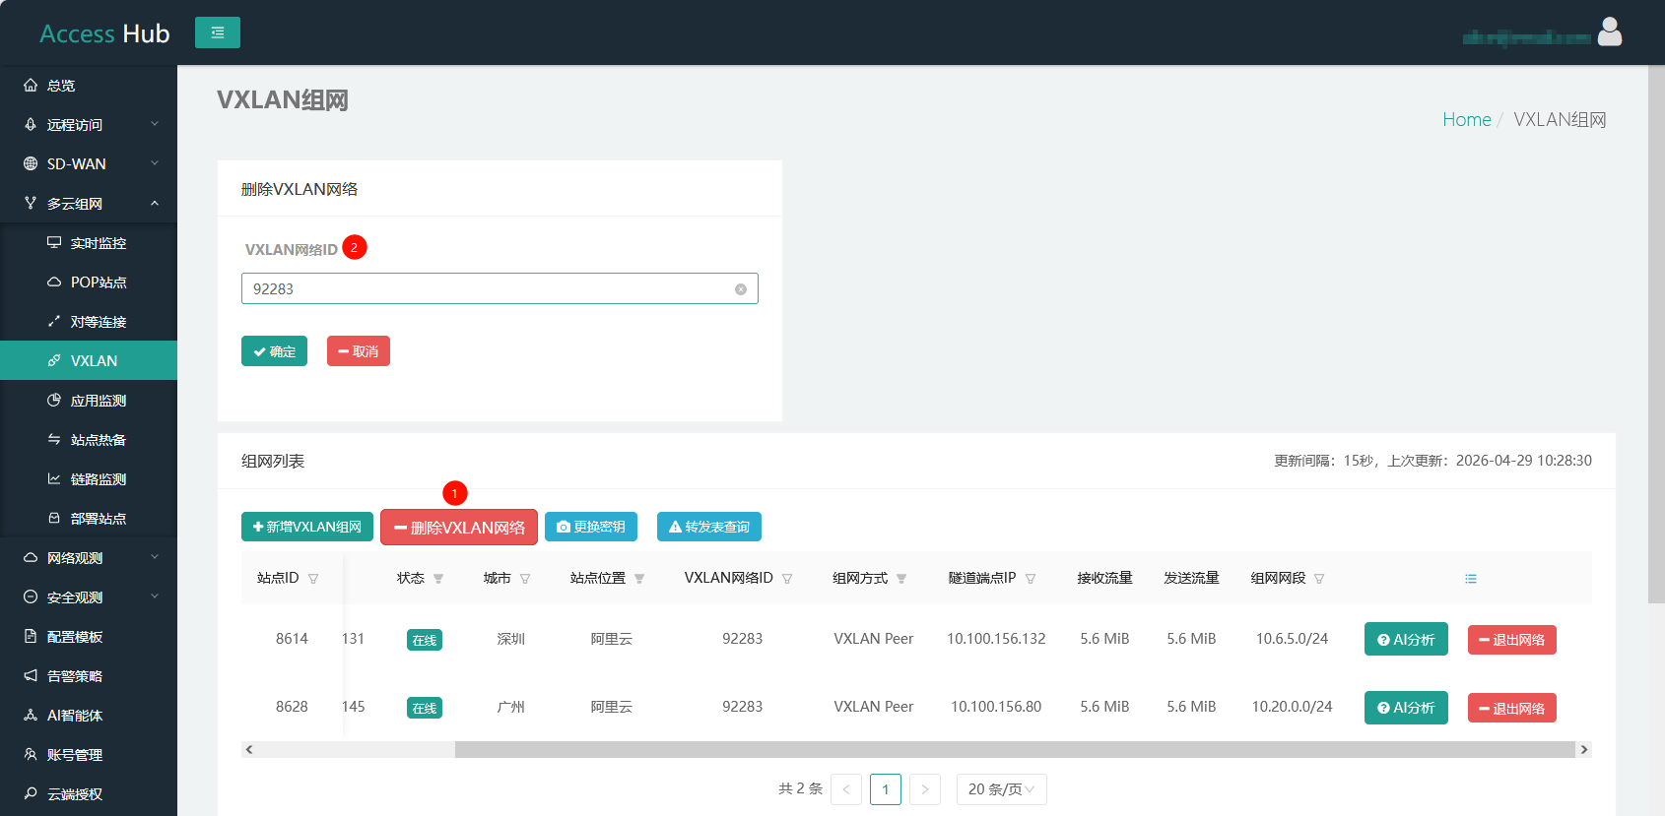Select the VXLAN sidebar menu item
Image resolution: width=1665 pixels, height=816 pixels.
tap(89, 360)
